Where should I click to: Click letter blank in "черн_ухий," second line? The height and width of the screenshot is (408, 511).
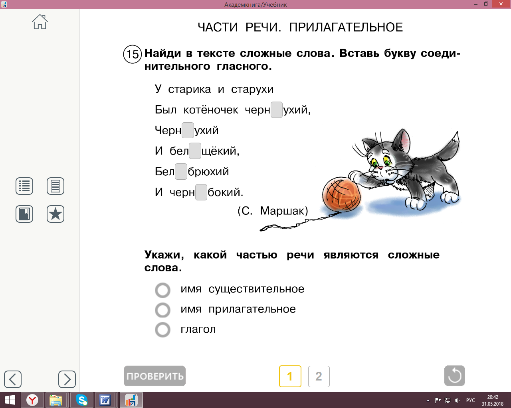click(x=277, y=110)
